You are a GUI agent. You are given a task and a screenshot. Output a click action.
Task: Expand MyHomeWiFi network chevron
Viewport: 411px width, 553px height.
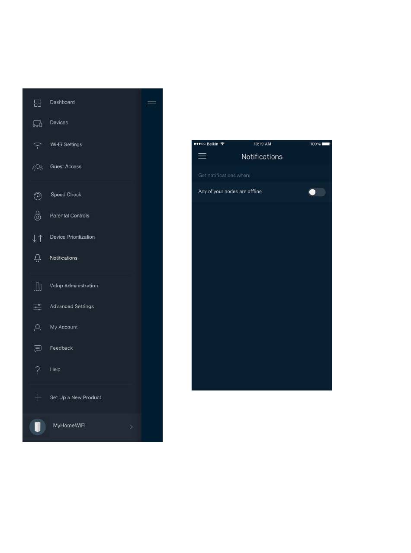click(132, 427)
